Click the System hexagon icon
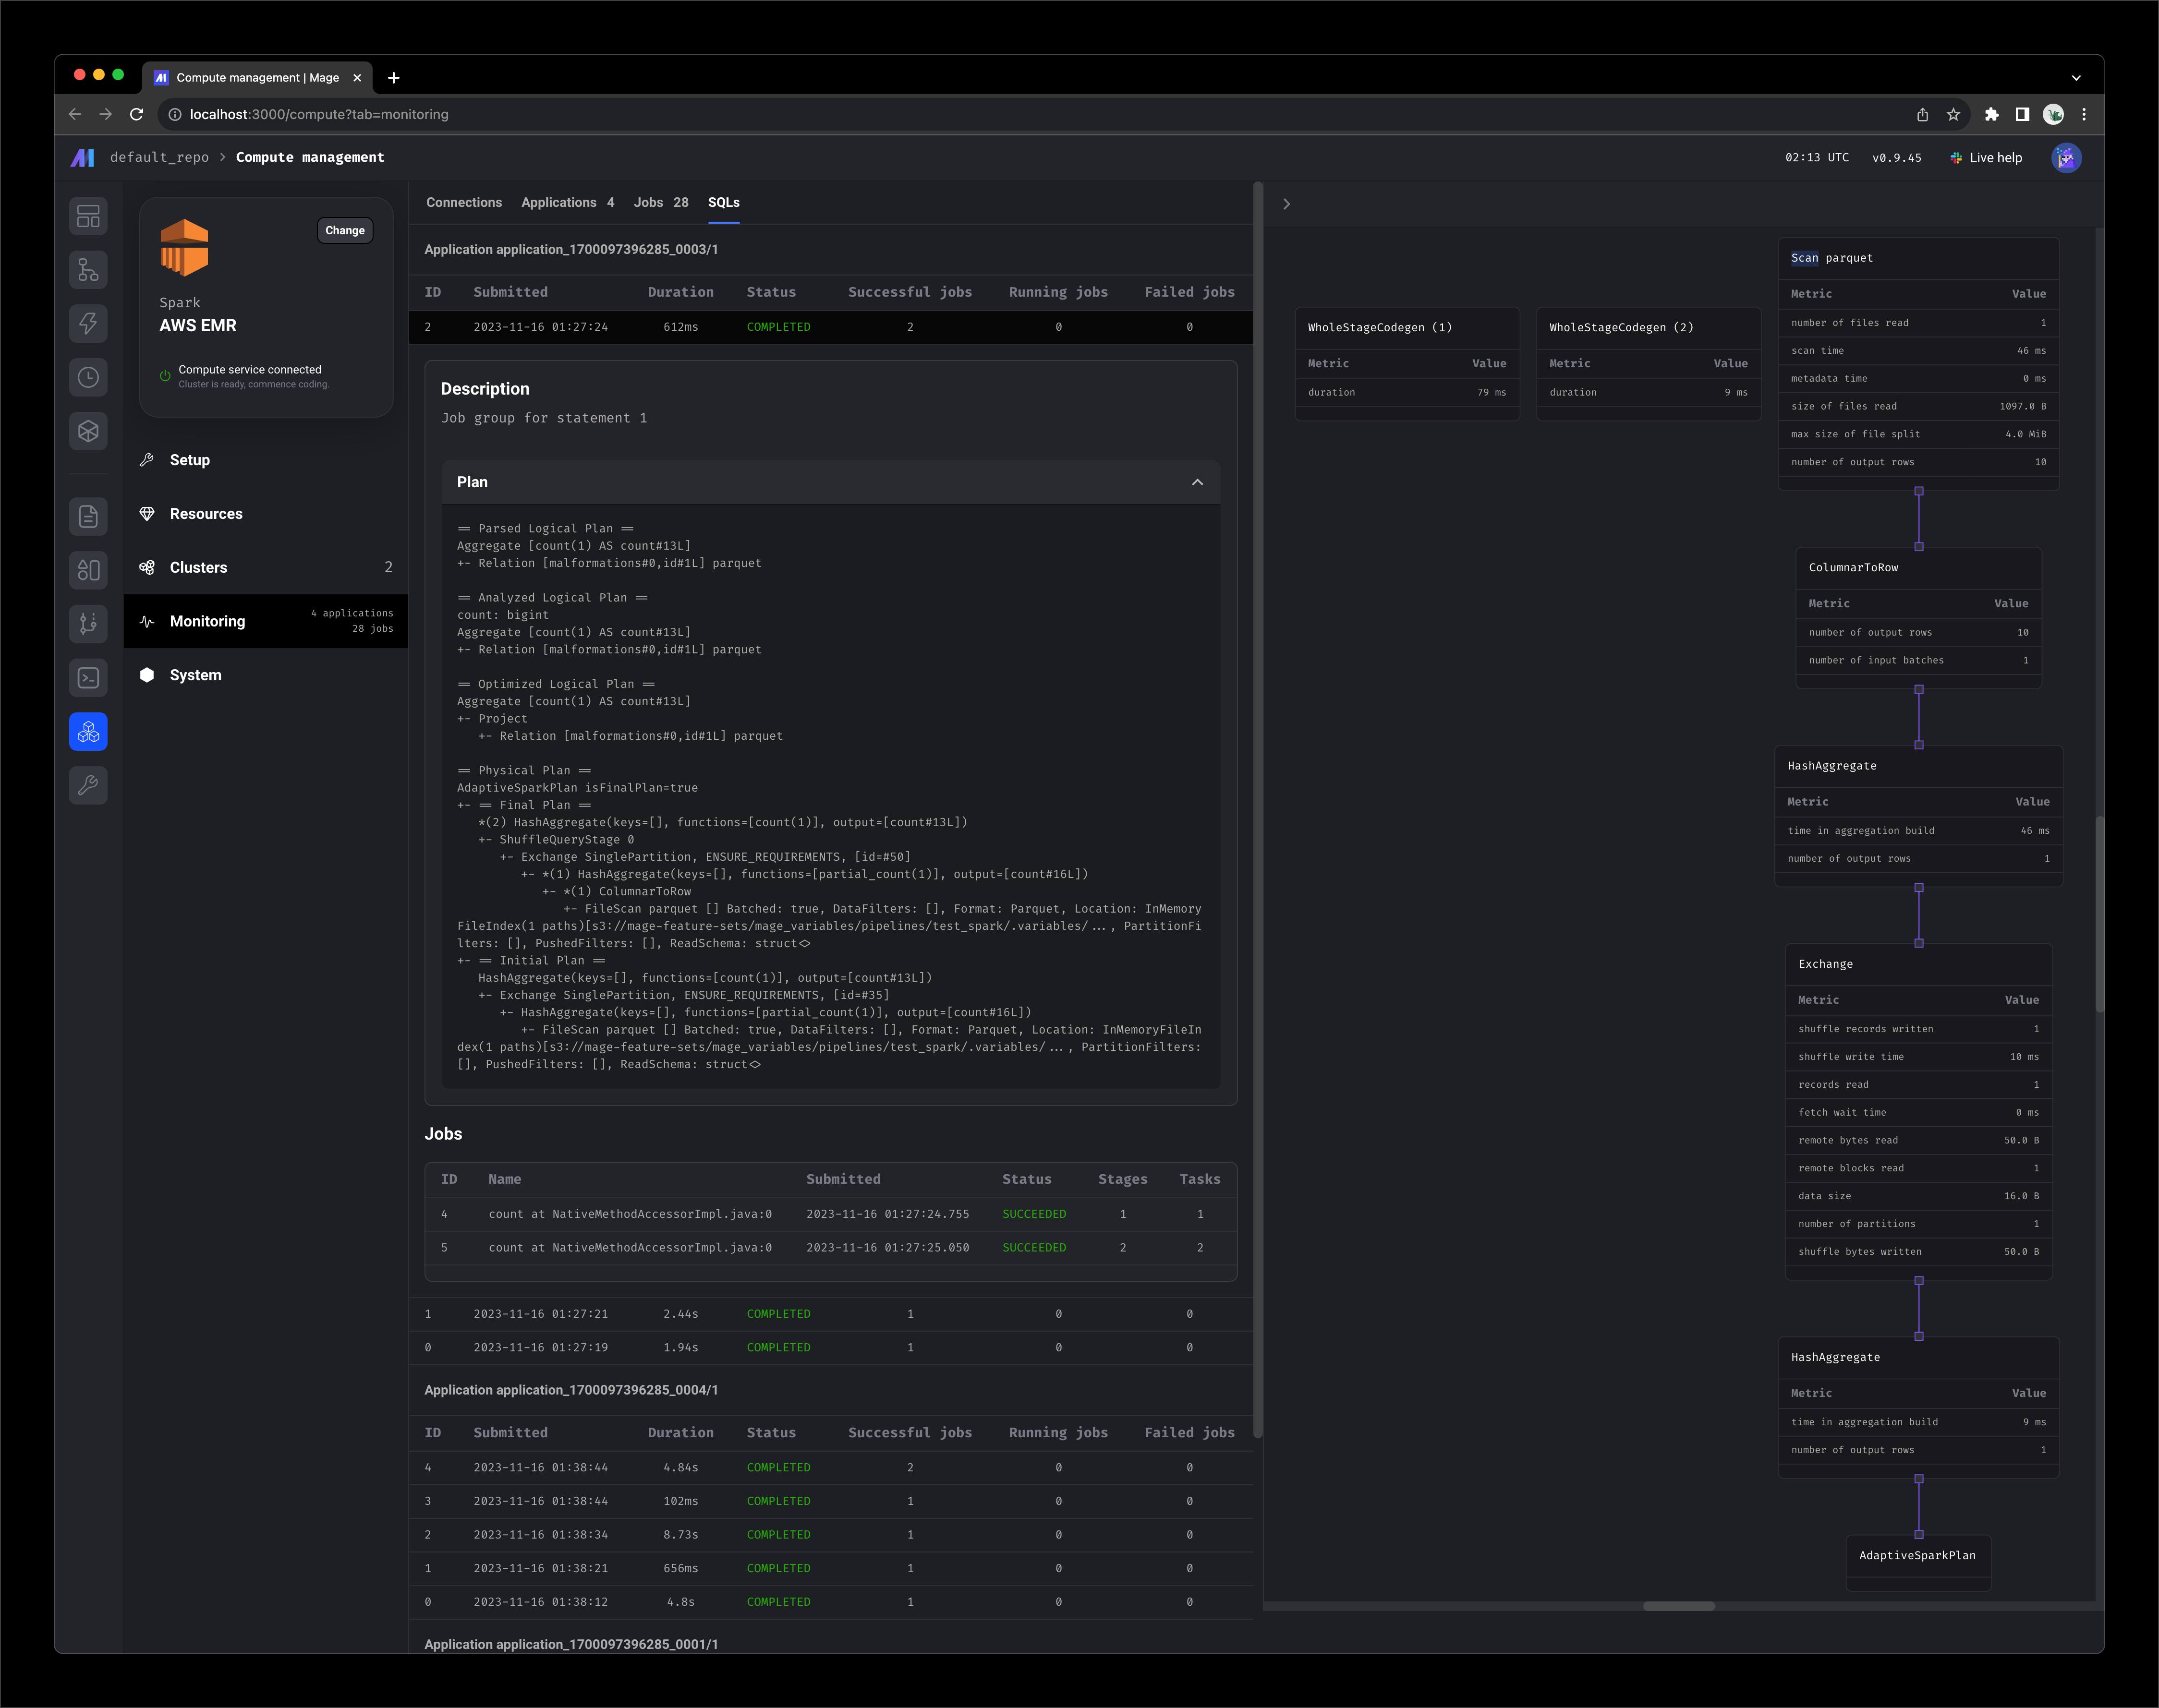 [x=147, y=675]
